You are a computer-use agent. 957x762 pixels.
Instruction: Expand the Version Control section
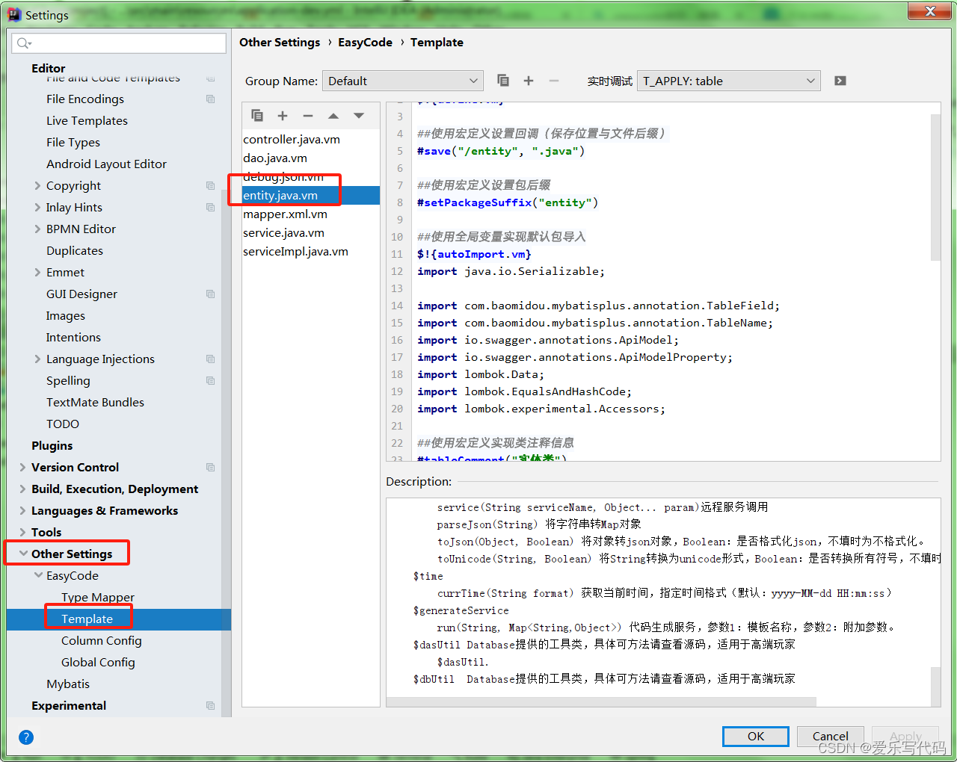click(x=22, y=467)
